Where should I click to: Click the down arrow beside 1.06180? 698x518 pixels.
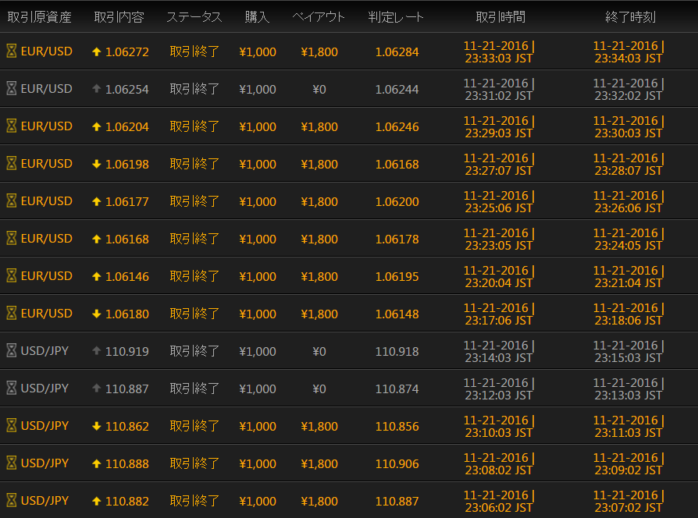[x=96, y=314]
